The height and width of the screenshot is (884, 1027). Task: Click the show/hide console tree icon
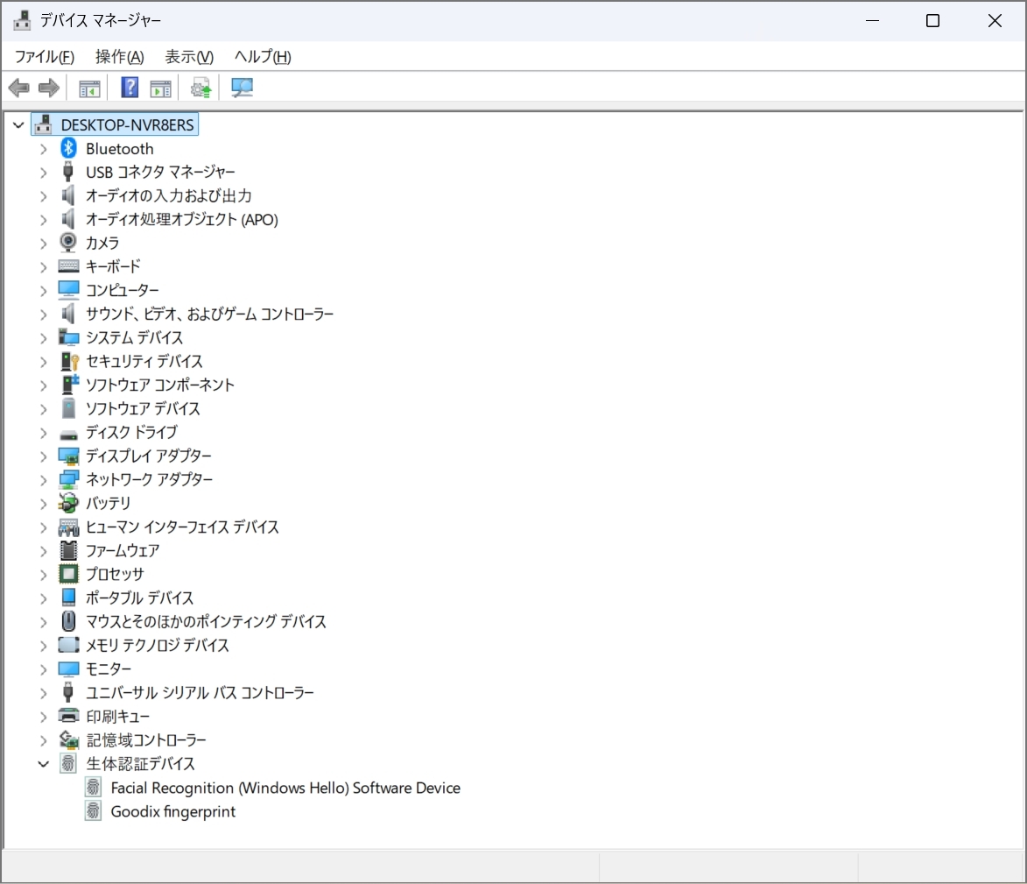click(x=89, y=88)
